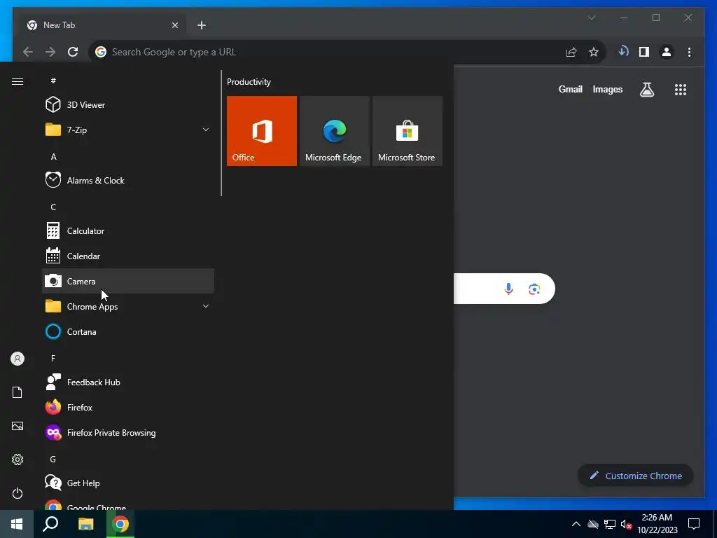Click the Office tile
Screen dimensions: 717x538
click(262, 131)
